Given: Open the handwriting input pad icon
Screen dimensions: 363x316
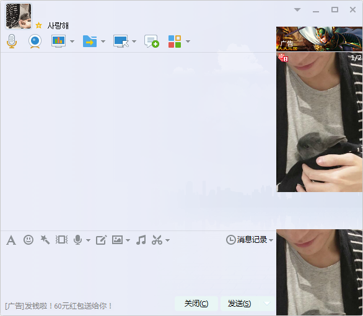Looking at the screenshot, I should (102, 240).
